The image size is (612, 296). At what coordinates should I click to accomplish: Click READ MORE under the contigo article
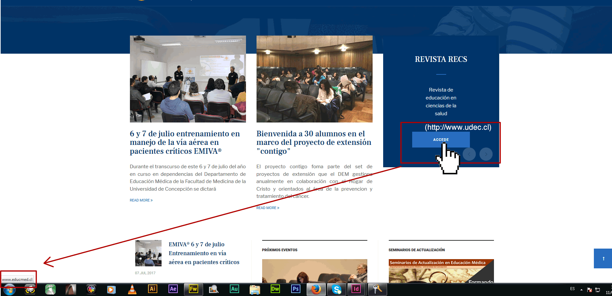[268, 208]
